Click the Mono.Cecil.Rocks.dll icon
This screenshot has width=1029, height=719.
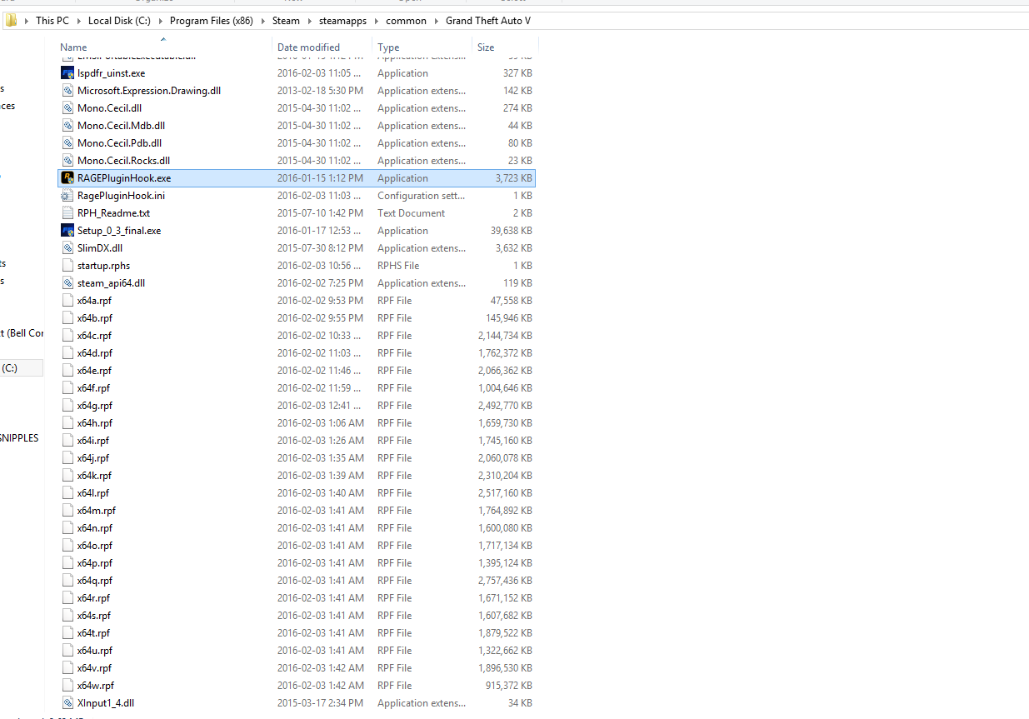(x=68, y=161)
